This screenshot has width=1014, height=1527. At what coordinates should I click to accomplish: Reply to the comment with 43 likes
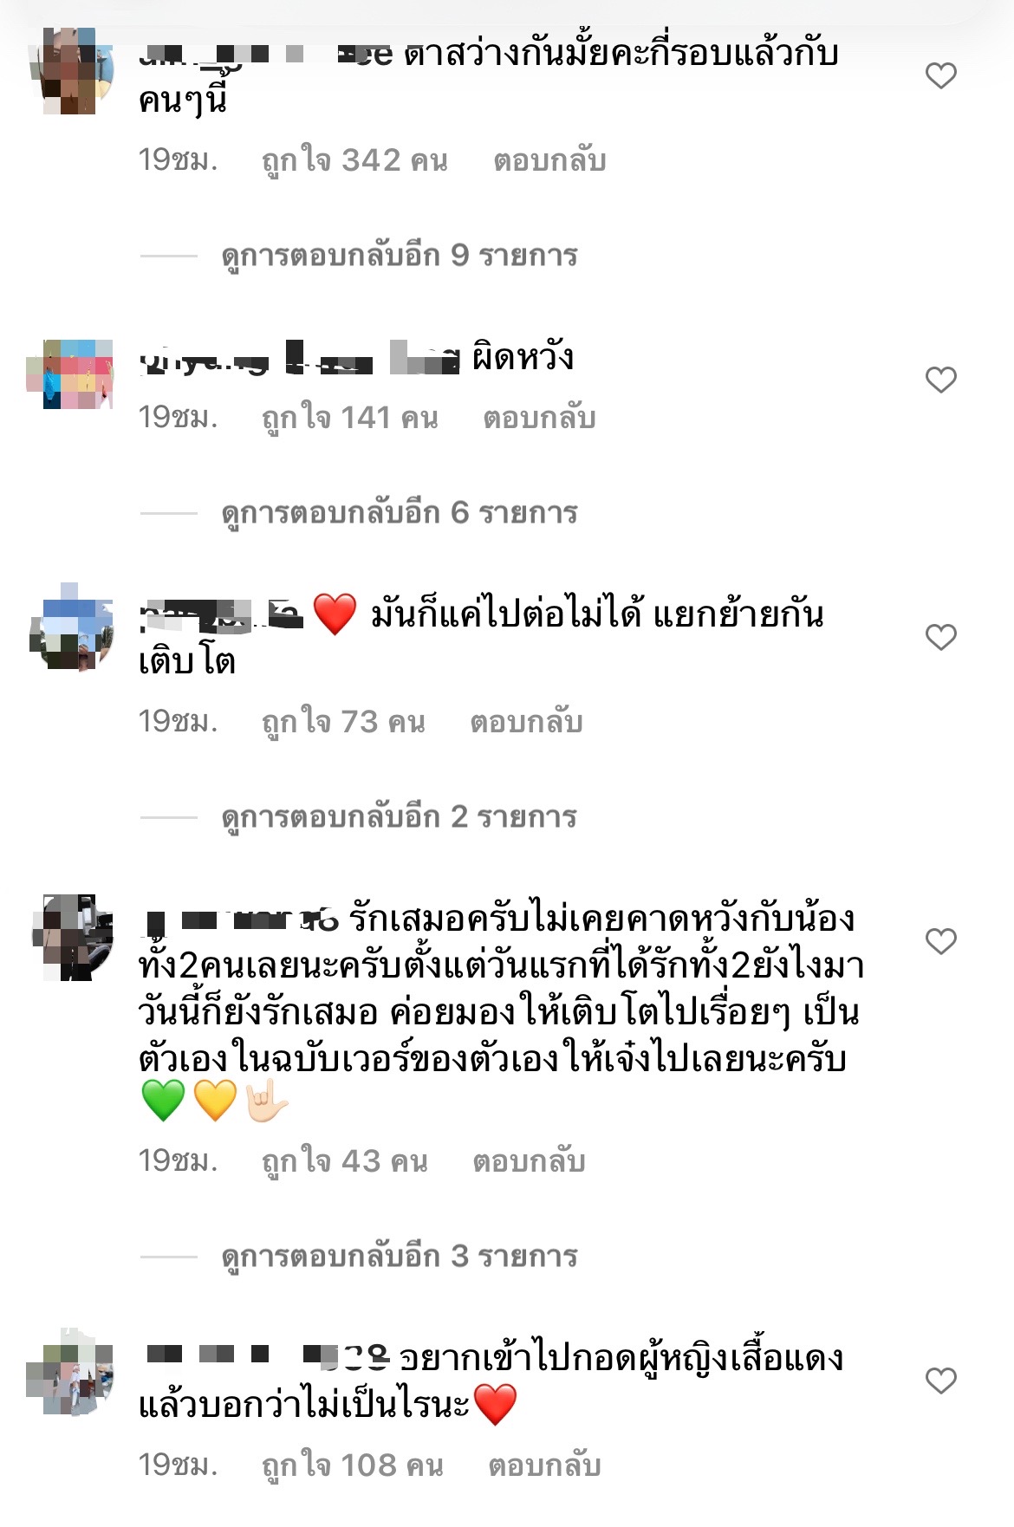click(x=529, y=1161)
